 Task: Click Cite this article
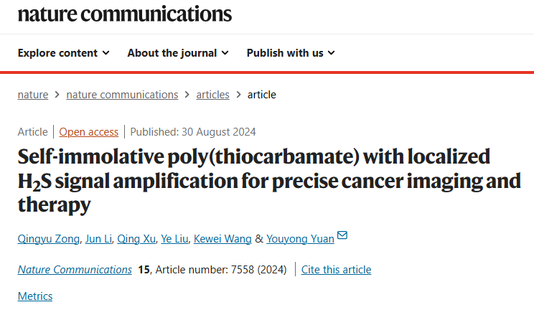pyautogui.click(x=336, y=270)
